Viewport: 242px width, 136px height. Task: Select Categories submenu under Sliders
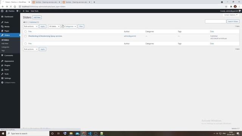[5, 47]
